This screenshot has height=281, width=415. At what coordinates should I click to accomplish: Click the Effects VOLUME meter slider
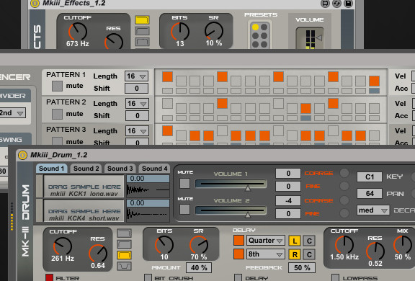tap(311, 39)
